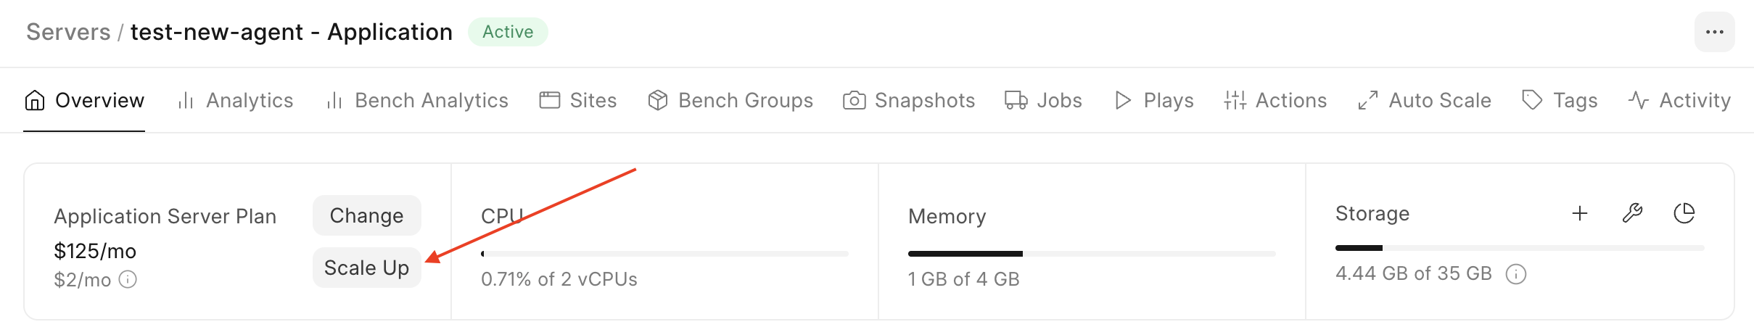Image resolution: width=1754 pixels, height=335 pixels.
Task: Click the plus icon next to Storage
Action: tap(1580, 213)
